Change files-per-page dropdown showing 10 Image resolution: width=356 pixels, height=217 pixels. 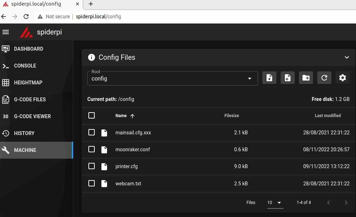click(x=275, y=203)
